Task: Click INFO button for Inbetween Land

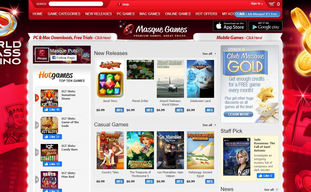Action: (210, 110)
